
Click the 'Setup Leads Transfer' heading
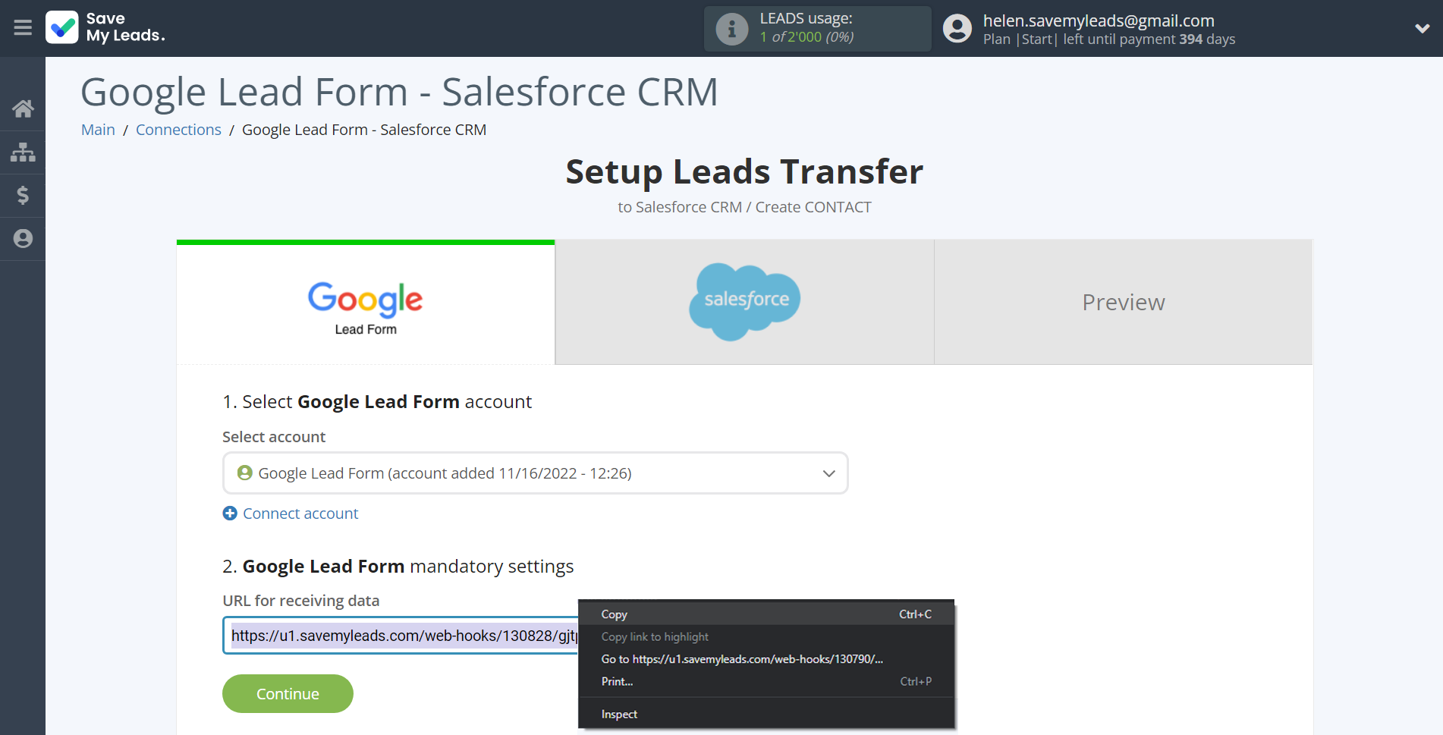[744, 171]
